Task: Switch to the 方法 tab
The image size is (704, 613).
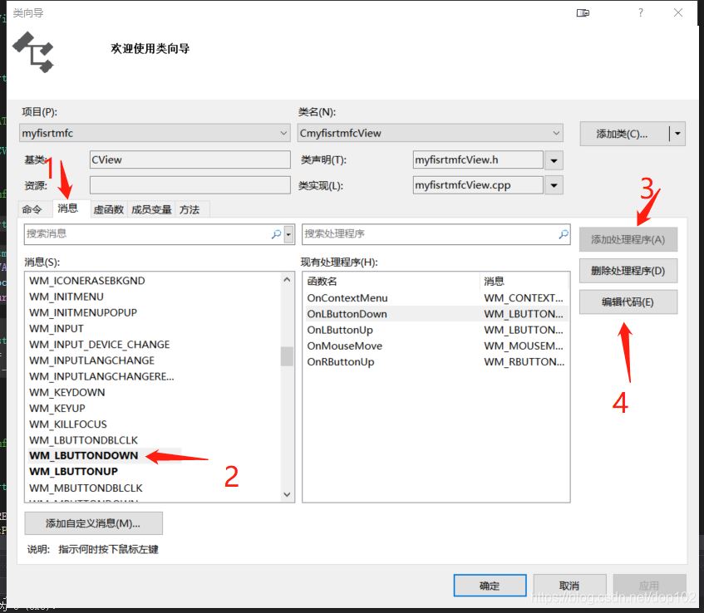Action: [190, 209]
